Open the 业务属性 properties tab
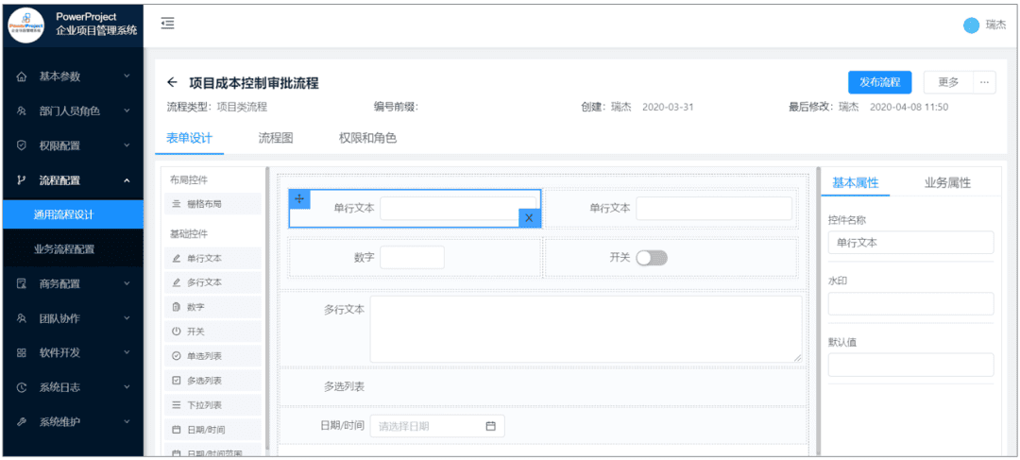This screenshot has width=1020, height=460. pyautogui.click(x=947, y=183)
